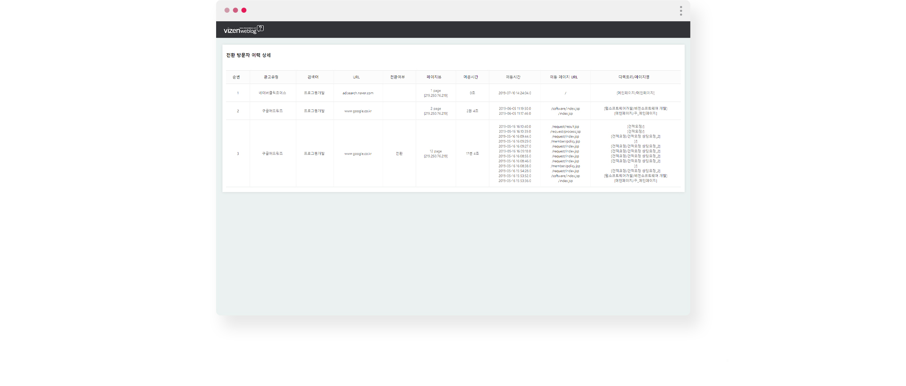Click the ad.search.naver.com link
906x386 pixels.
pos(358,93)
